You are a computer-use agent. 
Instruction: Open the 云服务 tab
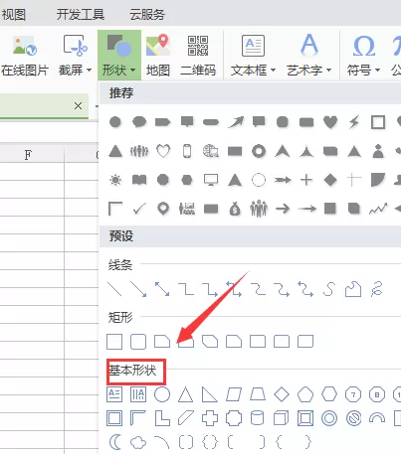[147, 15]
